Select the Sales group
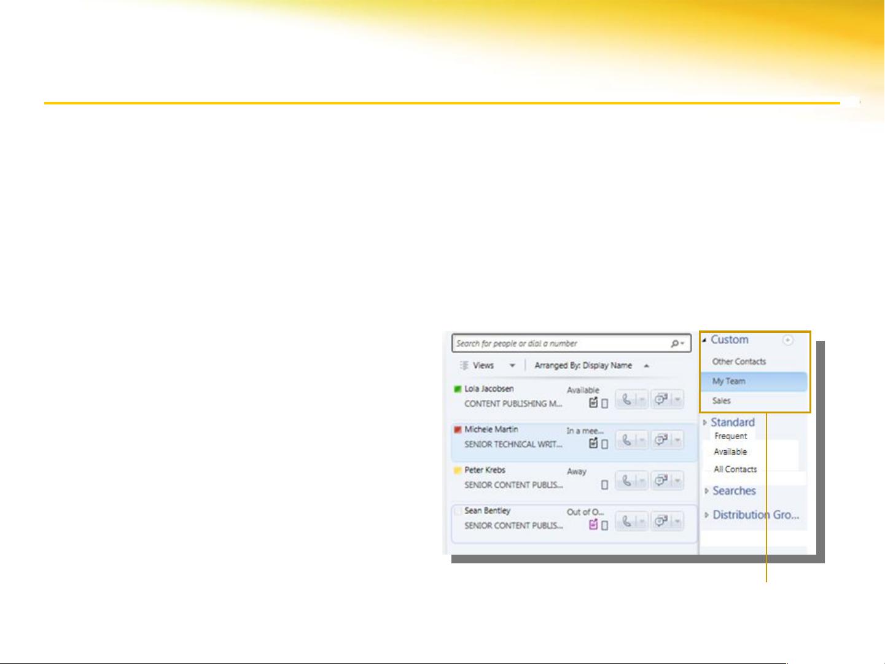The width and height of the screenshot is (885, 664). point(721,400)
